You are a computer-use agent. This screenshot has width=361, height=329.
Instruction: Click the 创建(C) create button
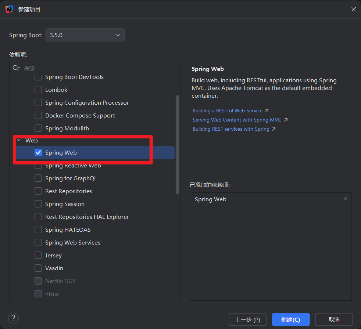click(x=290, y=319)
